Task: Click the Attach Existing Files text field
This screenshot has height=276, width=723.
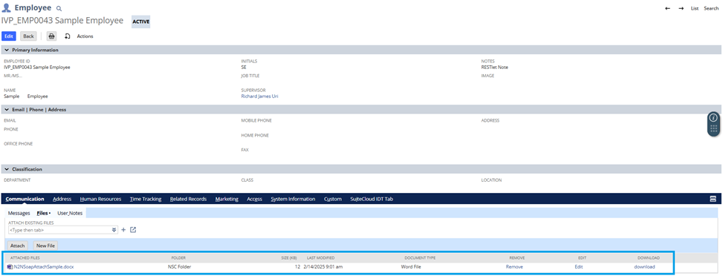Action: point(59,229)
